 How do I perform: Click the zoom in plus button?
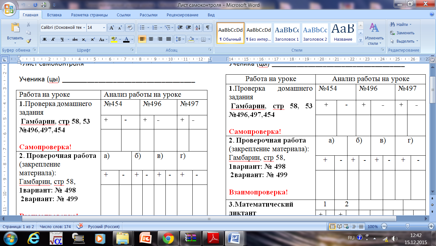[x=432, y=226]
